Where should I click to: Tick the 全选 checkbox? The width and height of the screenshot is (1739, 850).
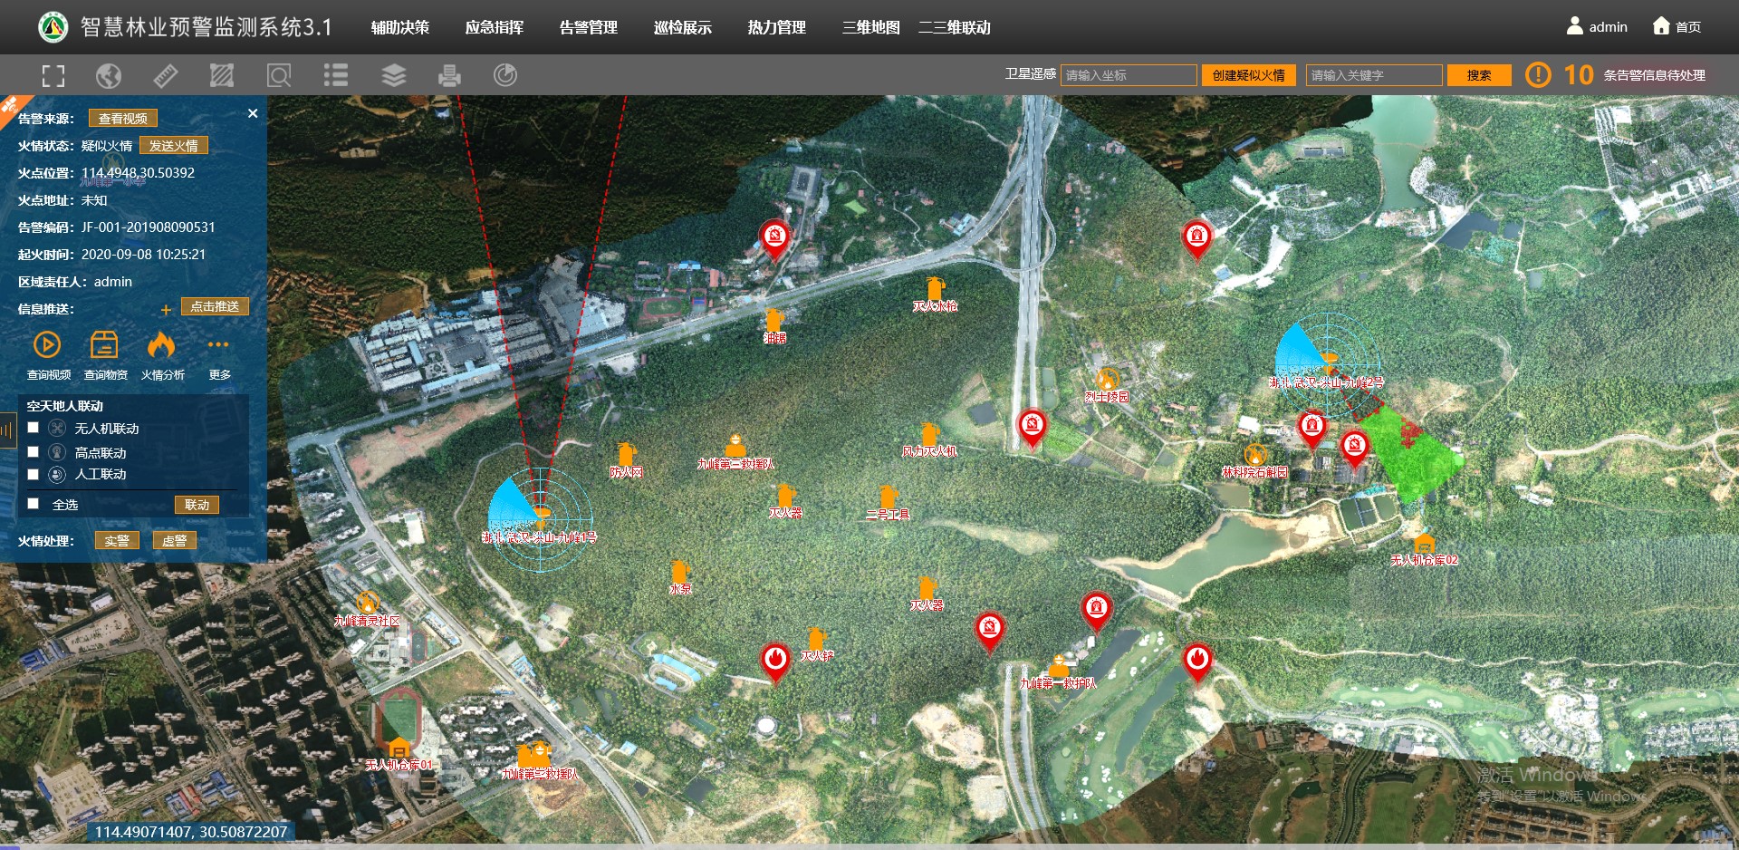click(34, 504)
